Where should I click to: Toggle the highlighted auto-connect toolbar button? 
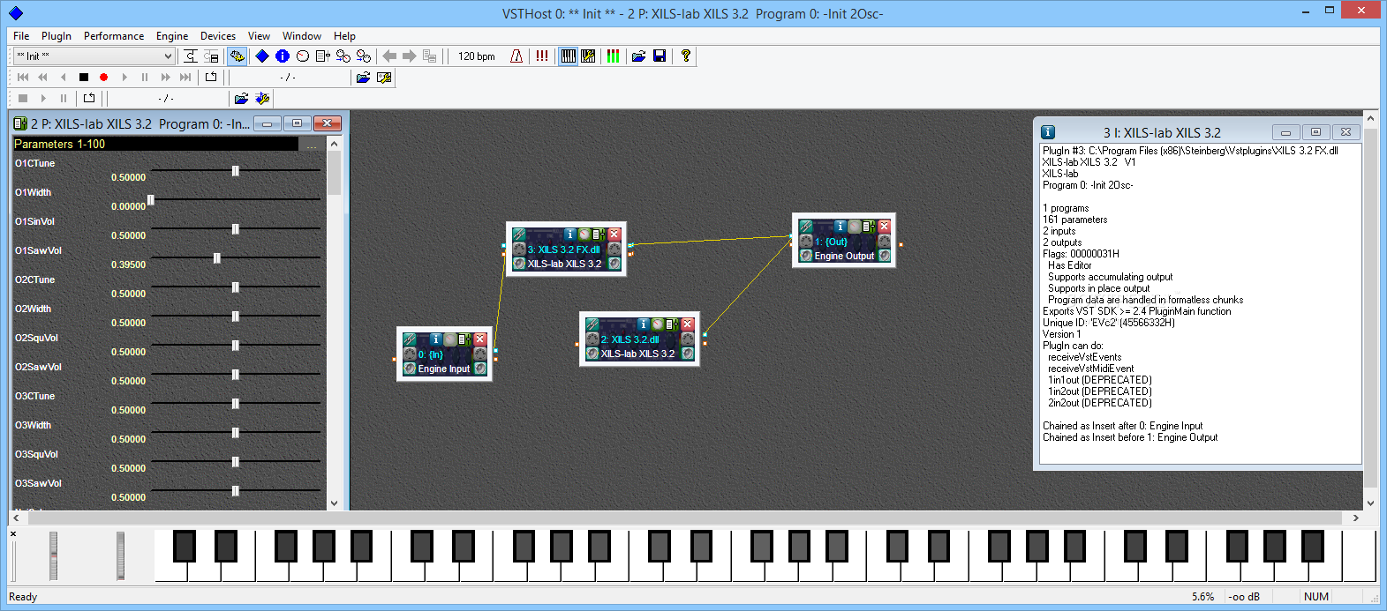point(237,56)
